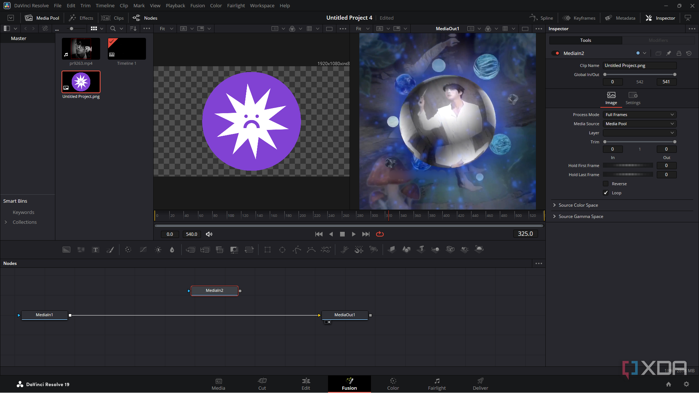The image size is (699, 393).
Task: Toggle the Clips panel
Action: click(112, 18)
